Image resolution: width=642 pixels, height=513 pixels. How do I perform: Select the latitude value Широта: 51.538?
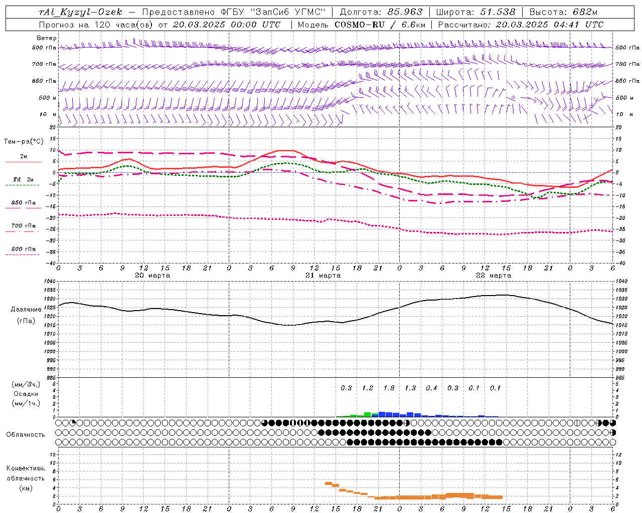point(475,12)
